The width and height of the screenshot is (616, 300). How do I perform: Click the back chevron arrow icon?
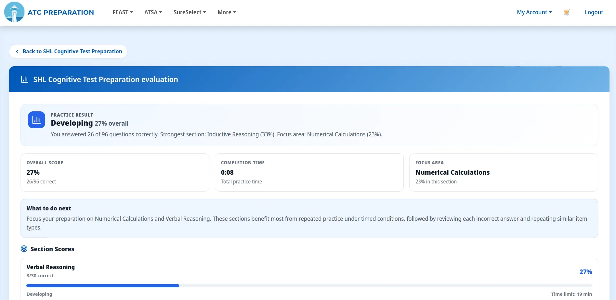pyautogui.click(x=17, y=52)
